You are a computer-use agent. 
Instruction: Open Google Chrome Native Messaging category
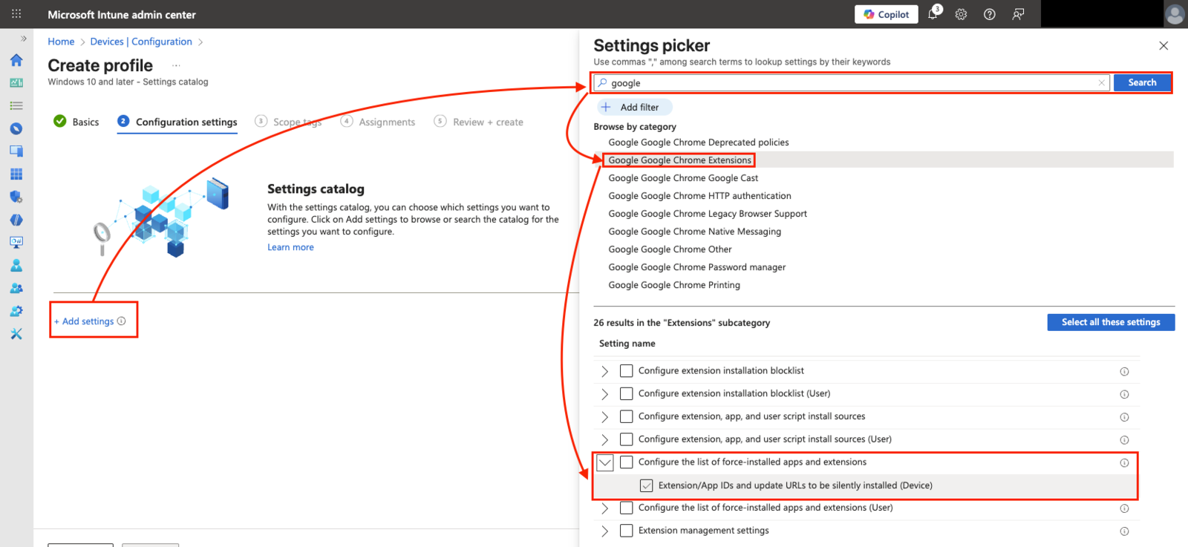tap(694, 232)
